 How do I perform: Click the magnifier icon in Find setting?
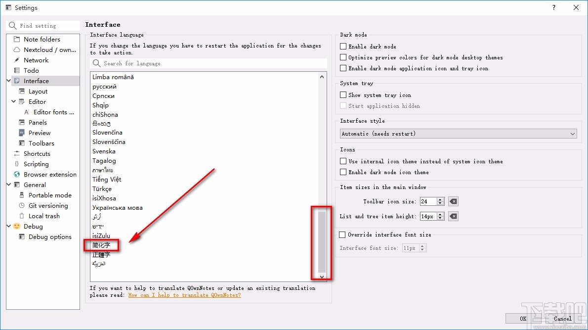coord(12,26)
